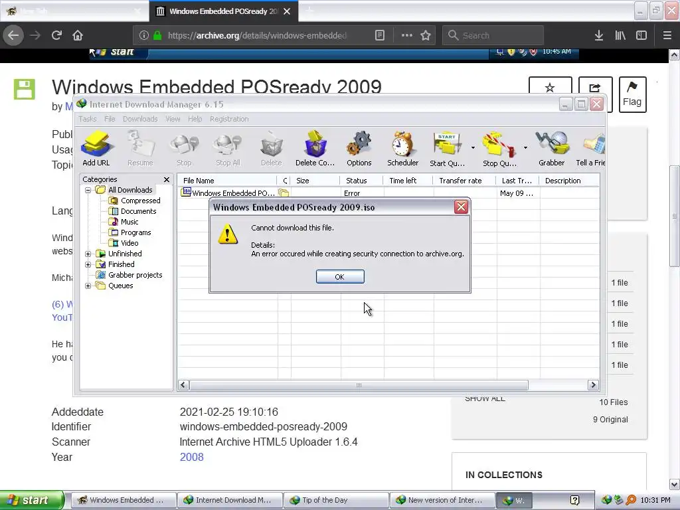
Task: Open Firefox library icon
Action: click(620, 35)
